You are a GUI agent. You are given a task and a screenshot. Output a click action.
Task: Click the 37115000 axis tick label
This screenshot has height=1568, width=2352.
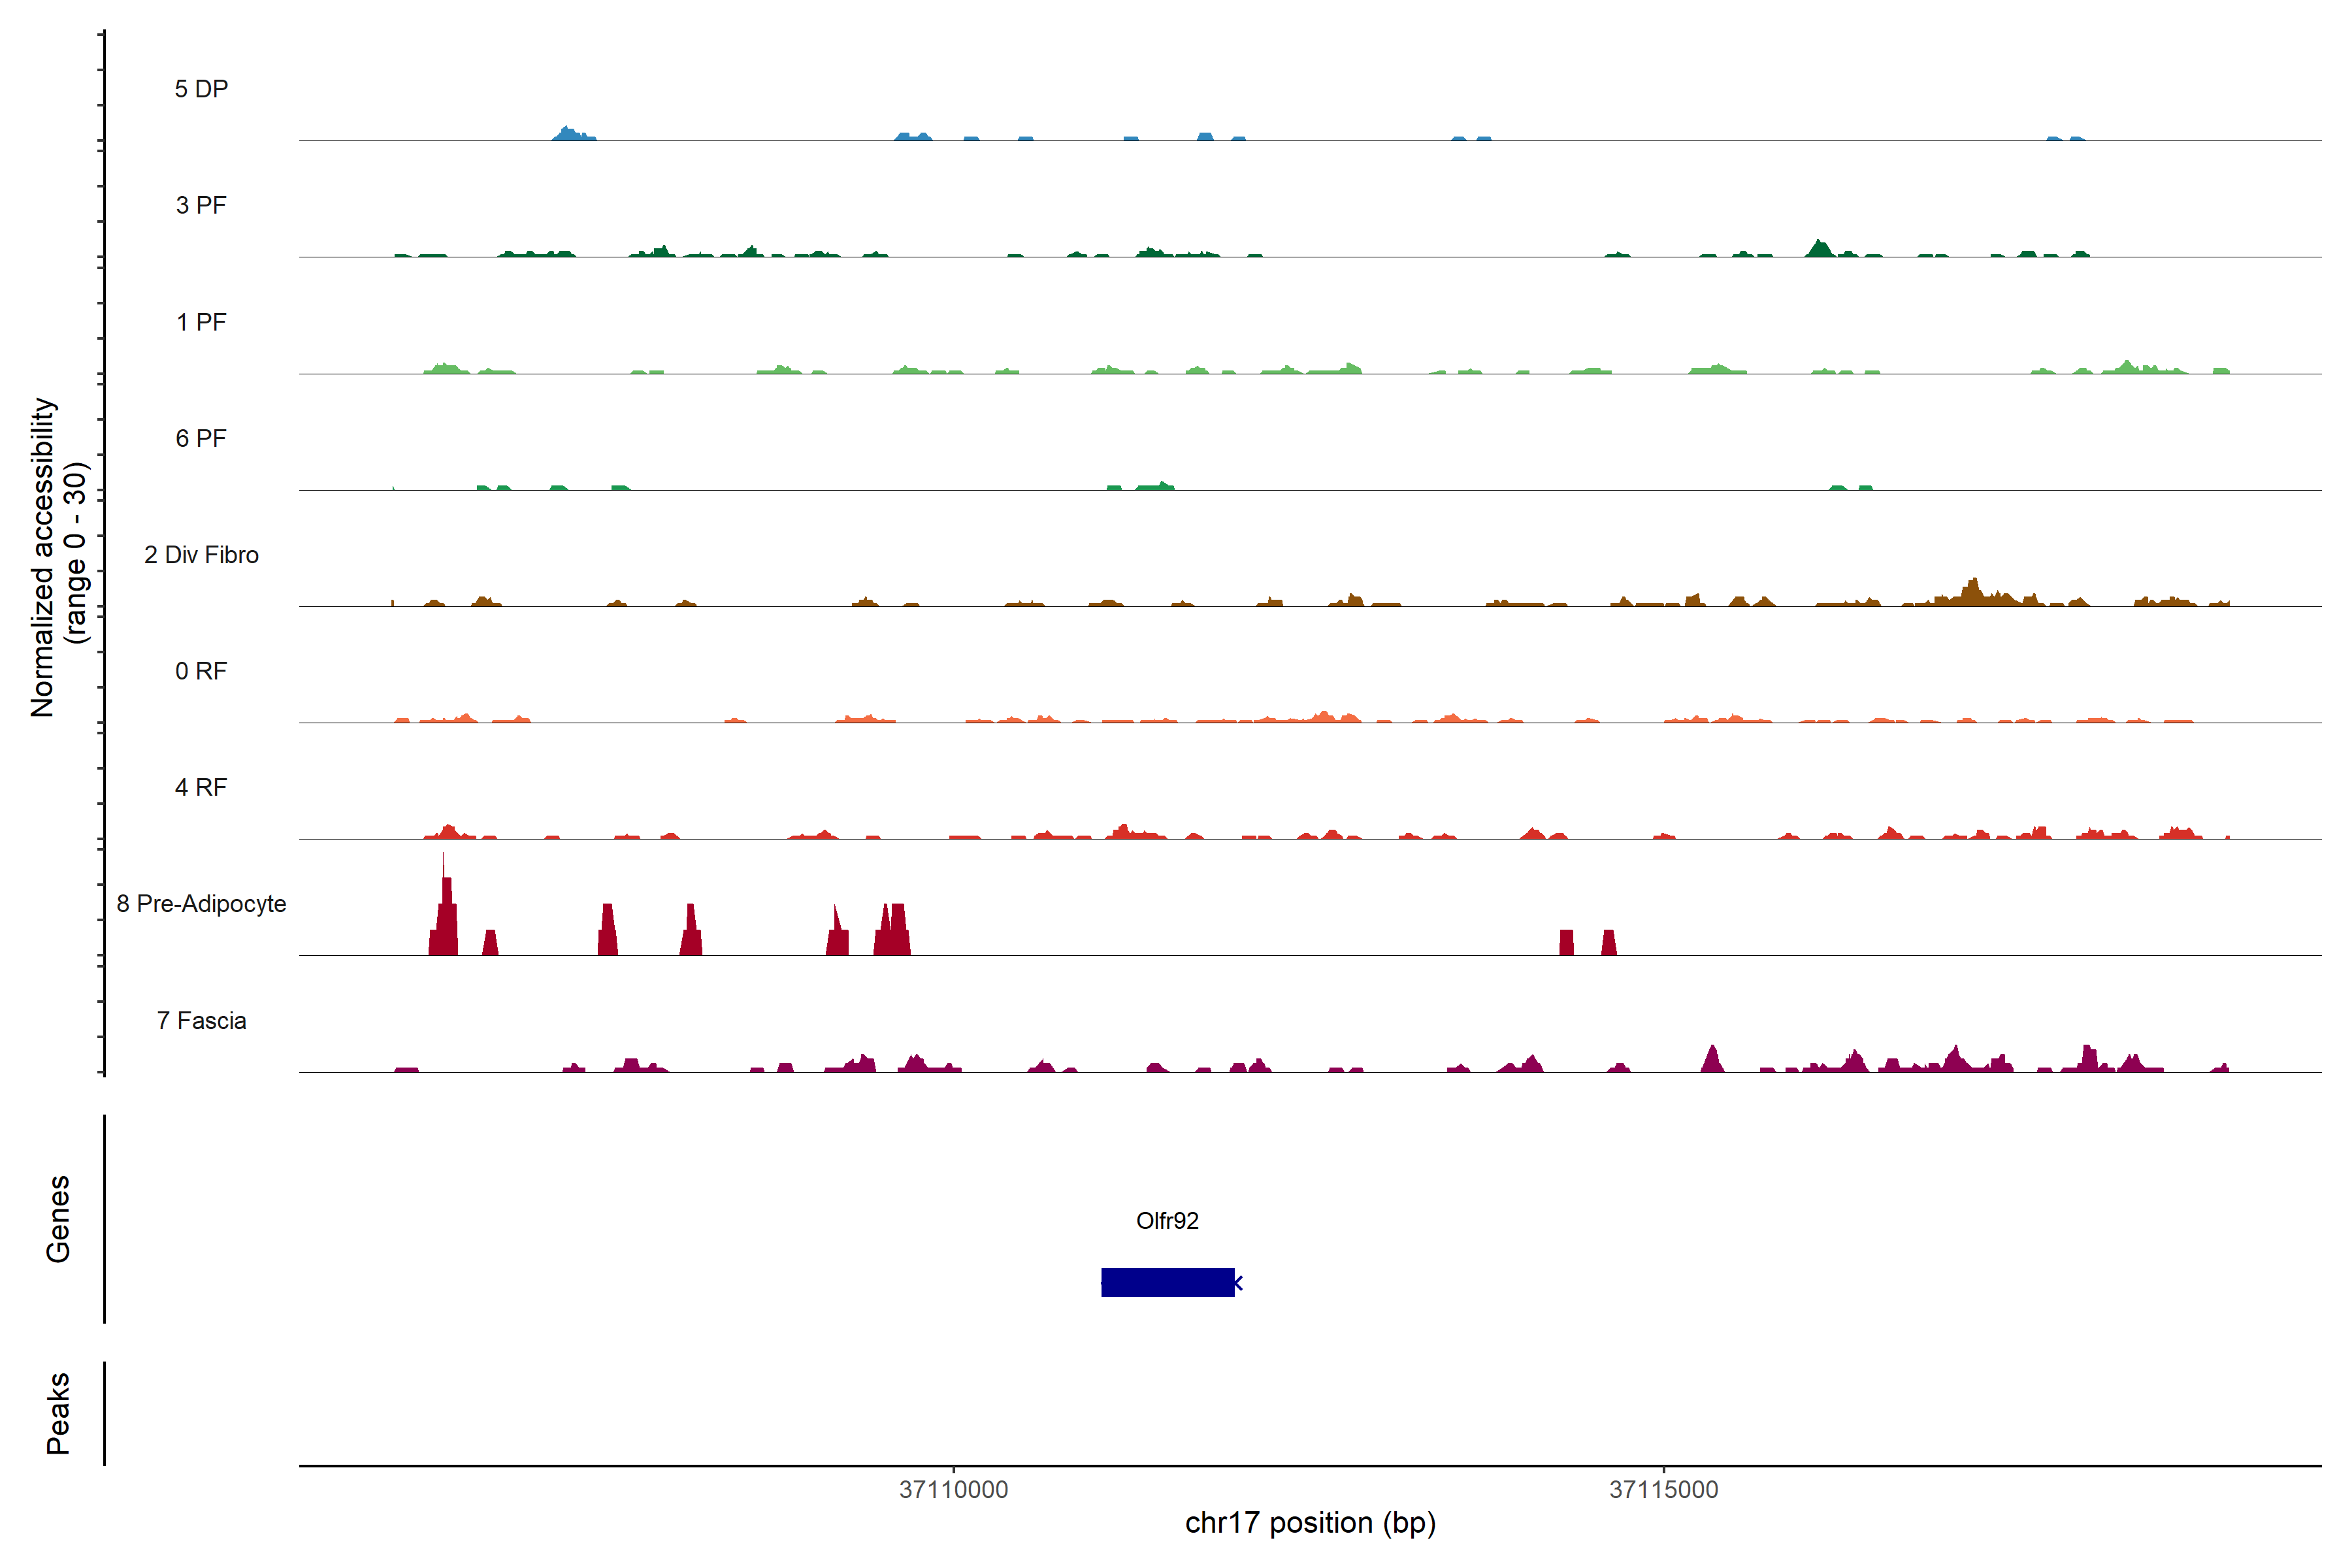1663,1489
